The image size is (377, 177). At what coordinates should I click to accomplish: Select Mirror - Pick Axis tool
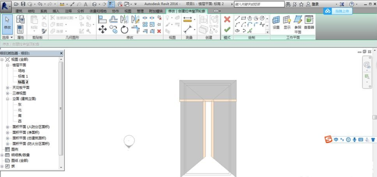click(x=124, y=19)
